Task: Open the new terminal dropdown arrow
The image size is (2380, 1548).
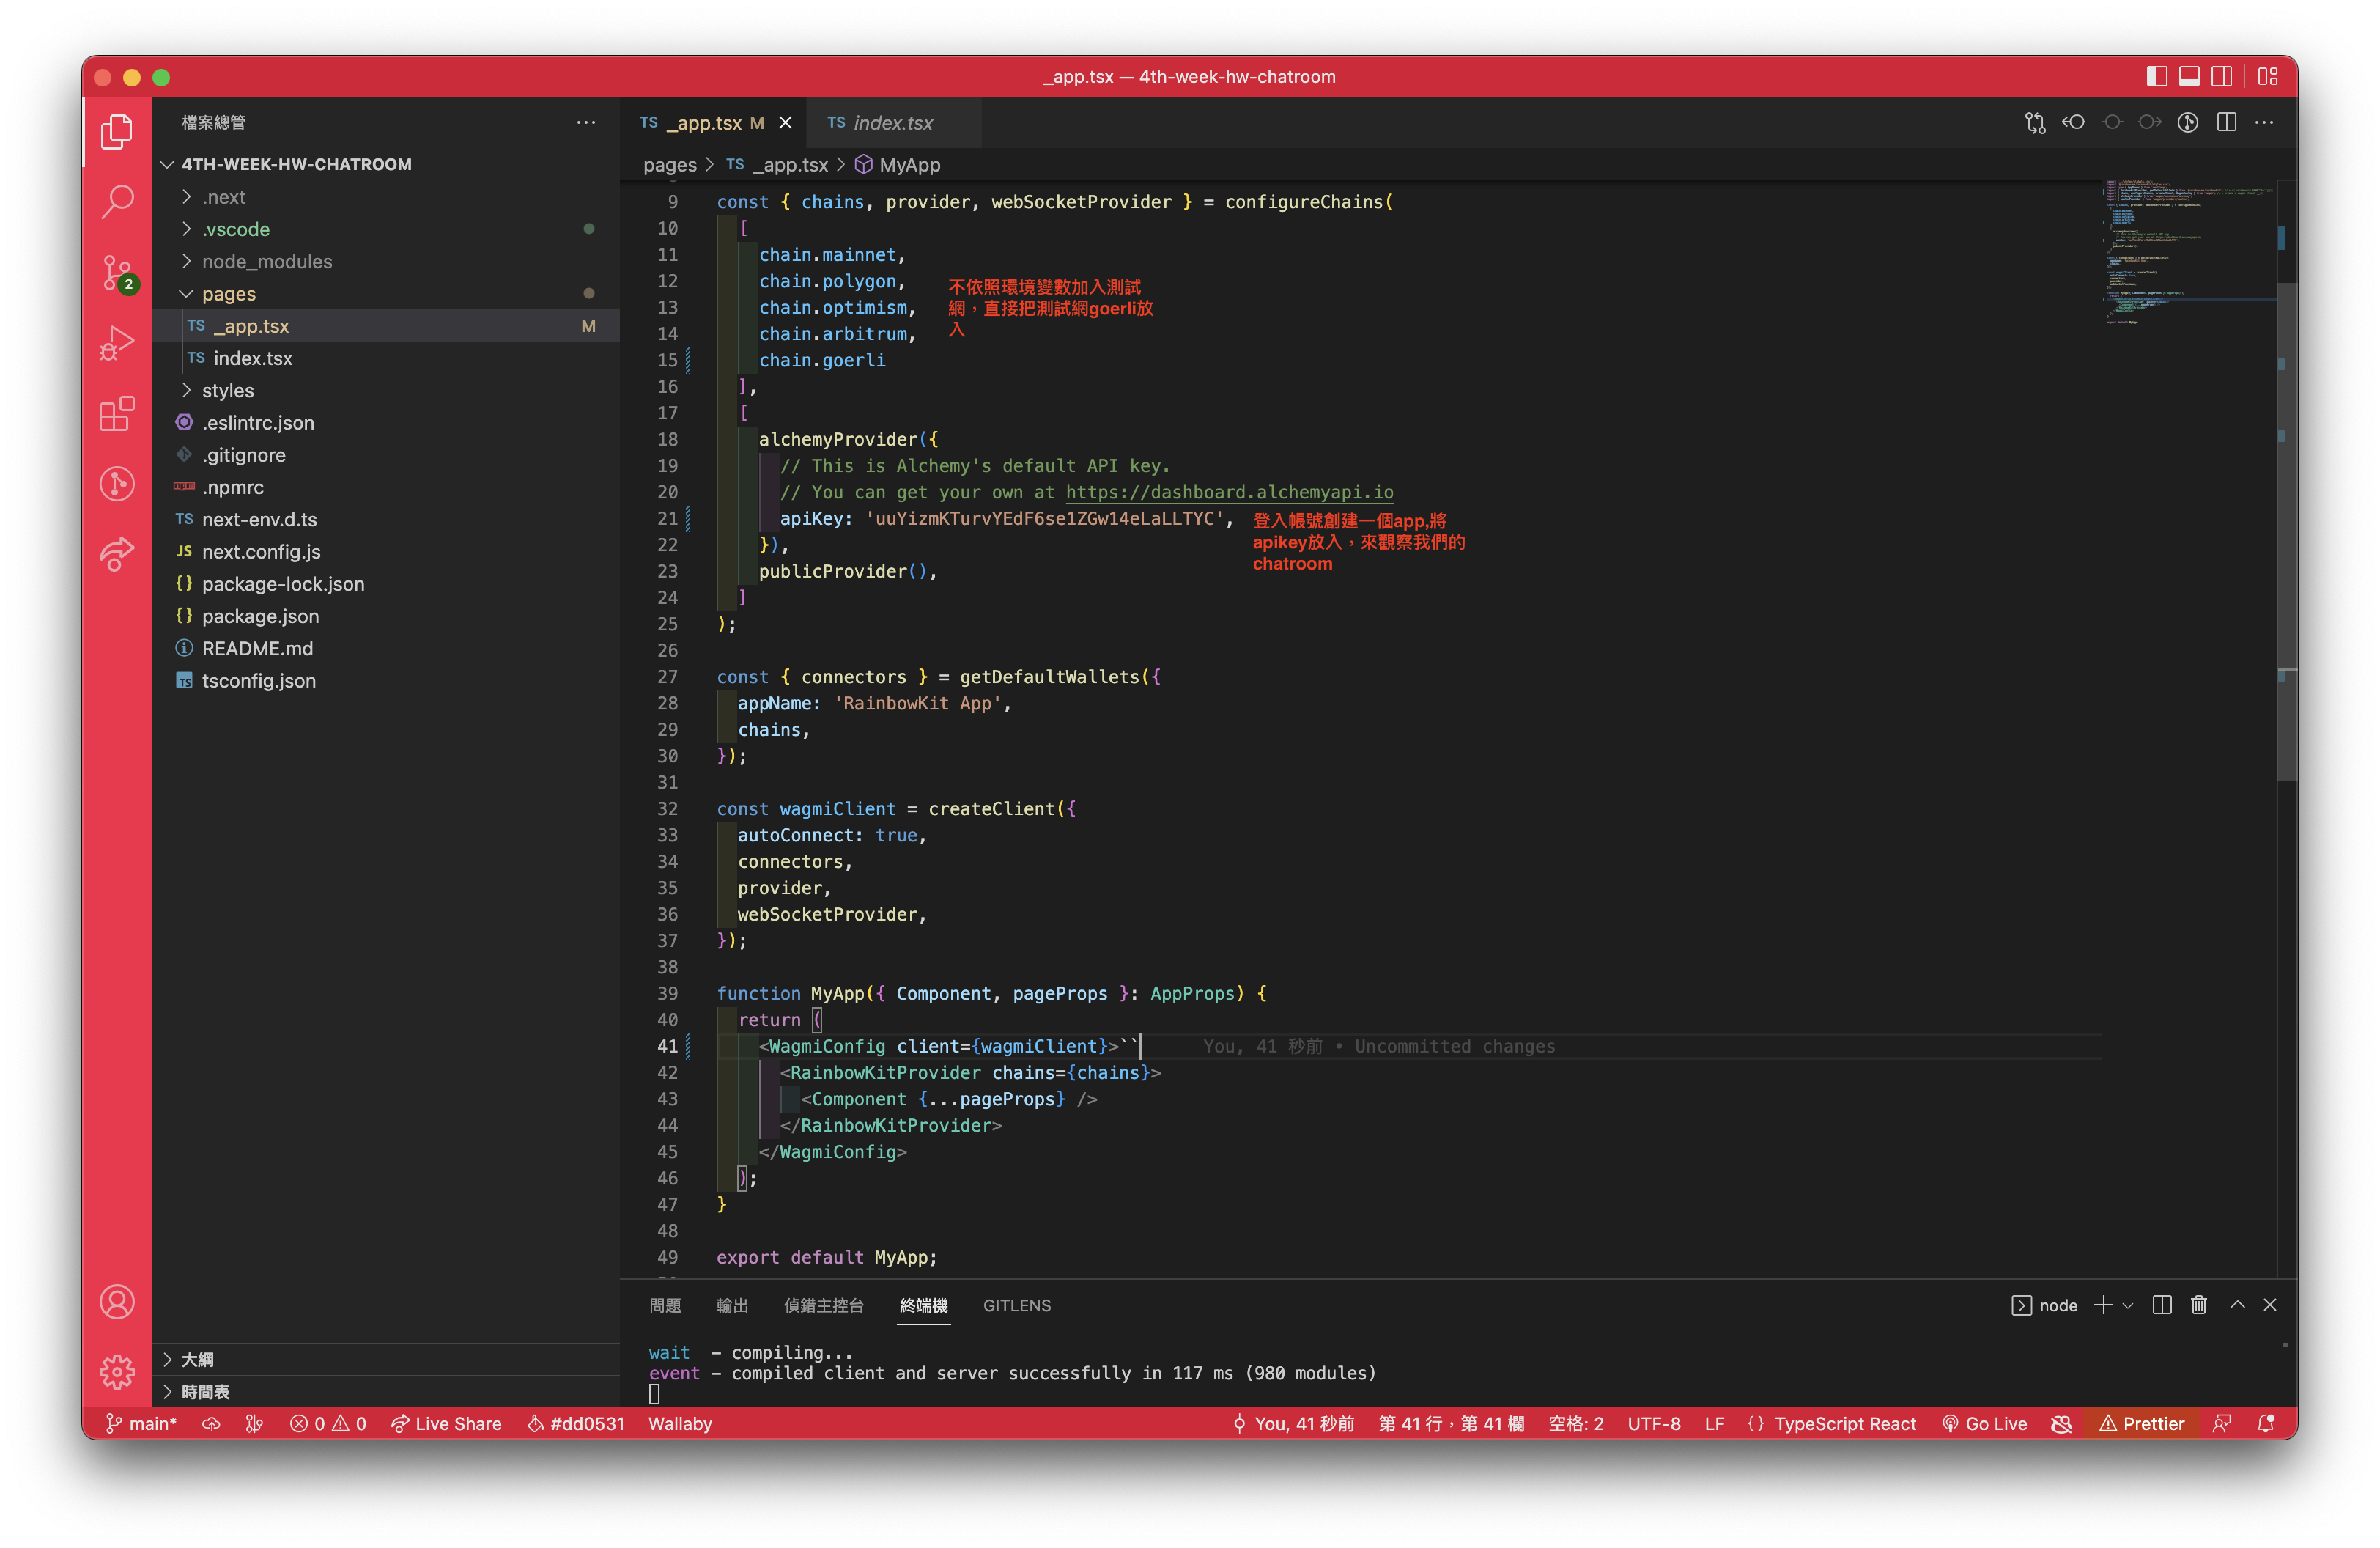Action: click(2128, 1305)
